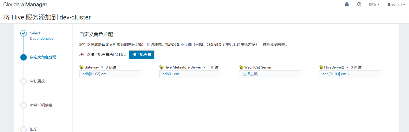
Task: Click the WebHCat Server label
Action: pos(258,67)
